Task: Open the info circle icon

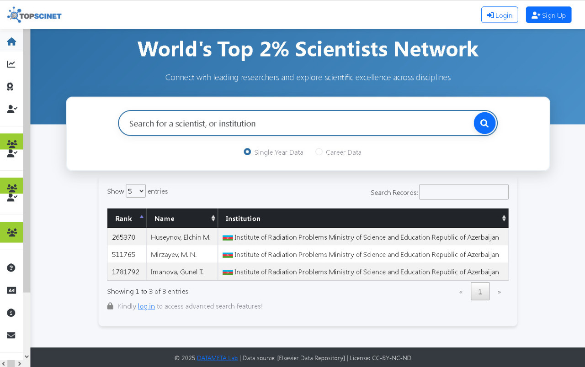Action: point(11,313)
